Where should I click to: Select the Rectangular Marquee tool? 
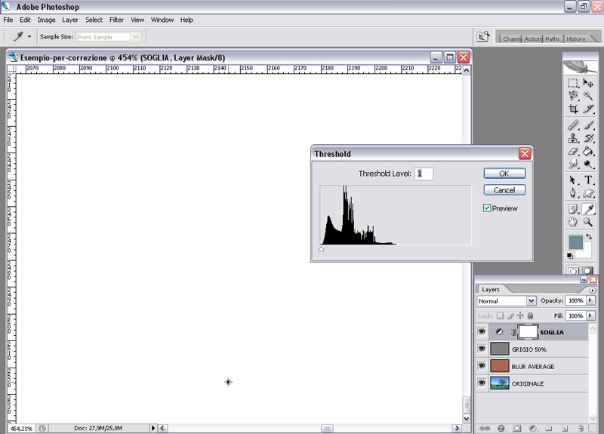click(x=573, y=83)
